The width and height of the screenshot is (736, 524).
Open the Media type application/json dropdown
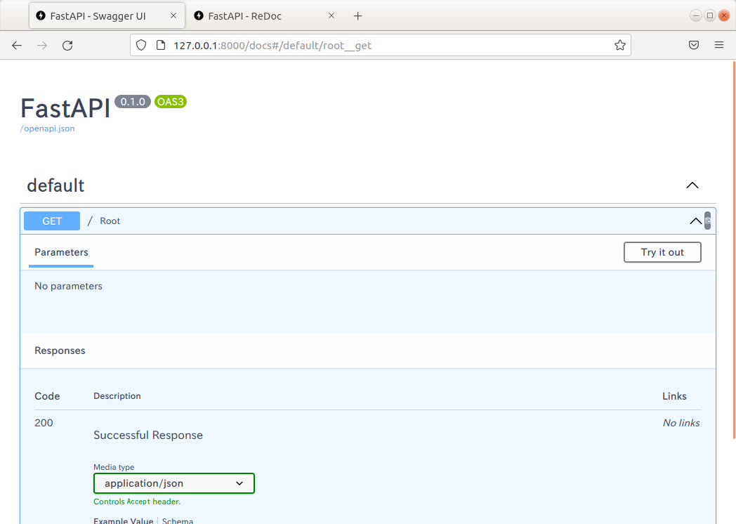(x=173, y=483)
